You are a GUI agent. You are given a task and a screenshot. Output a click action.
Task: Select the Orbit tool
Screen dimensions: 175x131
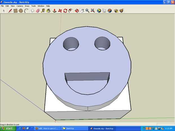(77, 11)
